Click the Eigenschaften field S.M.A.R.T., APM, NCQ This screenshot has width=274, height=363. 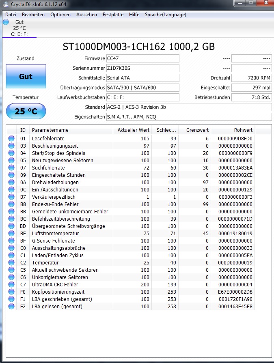pyautogui.click(x=189, y=117)
